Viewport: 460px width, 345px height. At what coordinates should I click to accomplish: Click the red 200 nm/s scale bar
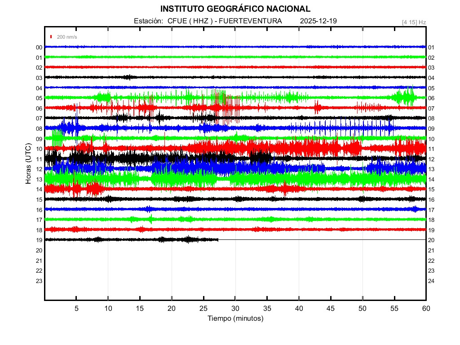pos(52,37)
